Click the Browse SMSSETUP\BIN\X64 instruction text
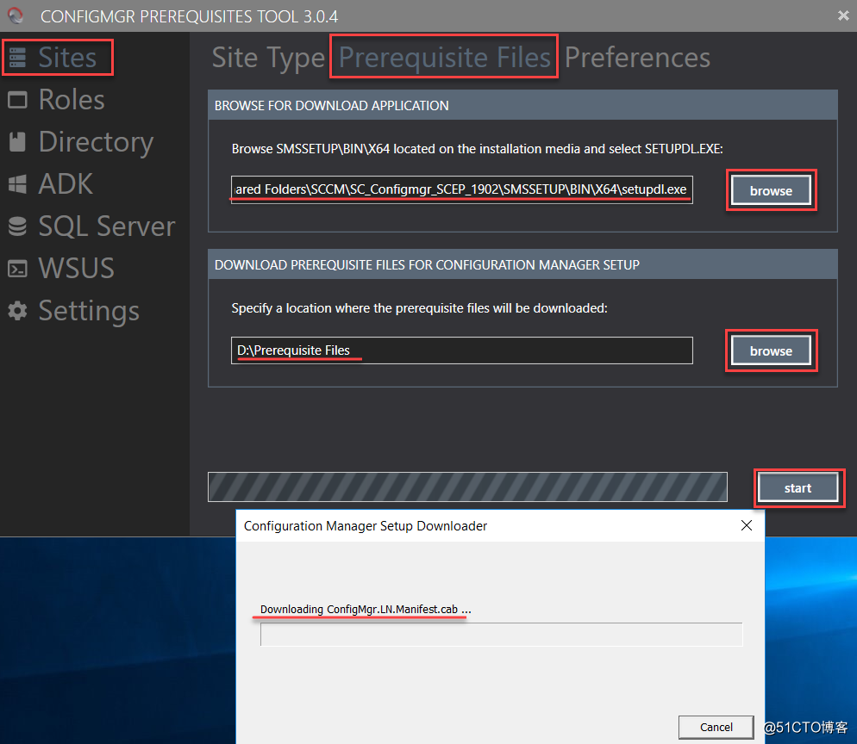 (477, 148)
